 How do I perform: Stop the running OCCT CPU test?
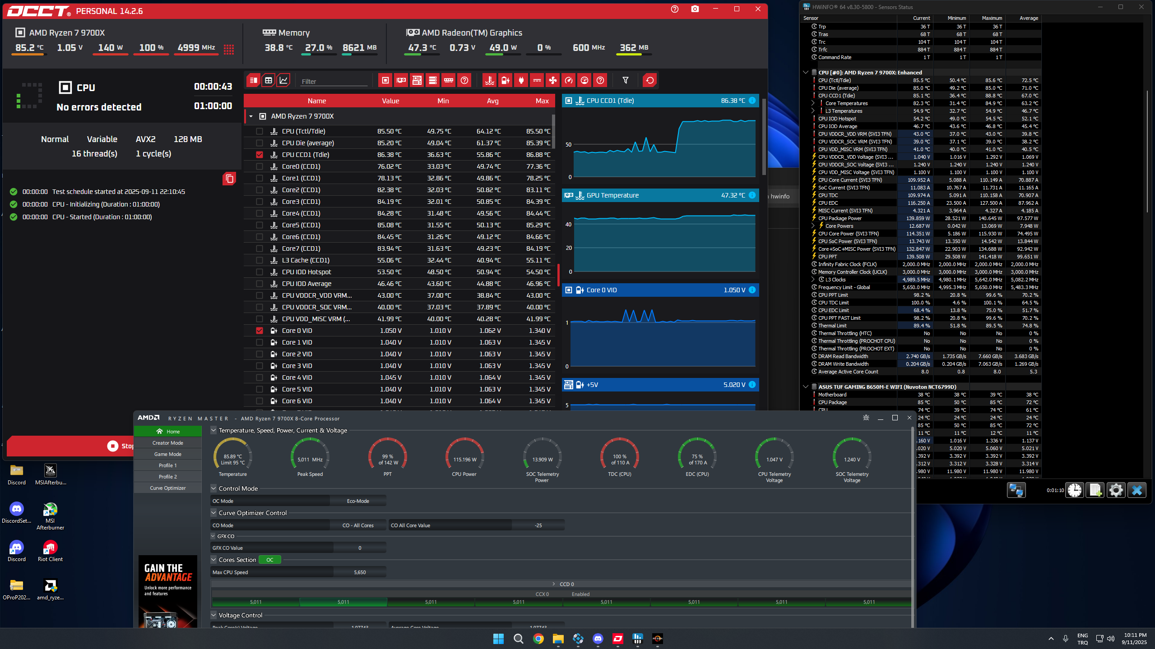(70, 446)
